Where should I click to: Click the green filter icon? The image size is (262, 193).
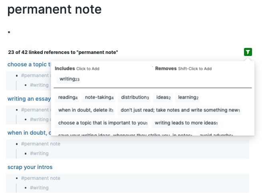click(x=248, y=52)
